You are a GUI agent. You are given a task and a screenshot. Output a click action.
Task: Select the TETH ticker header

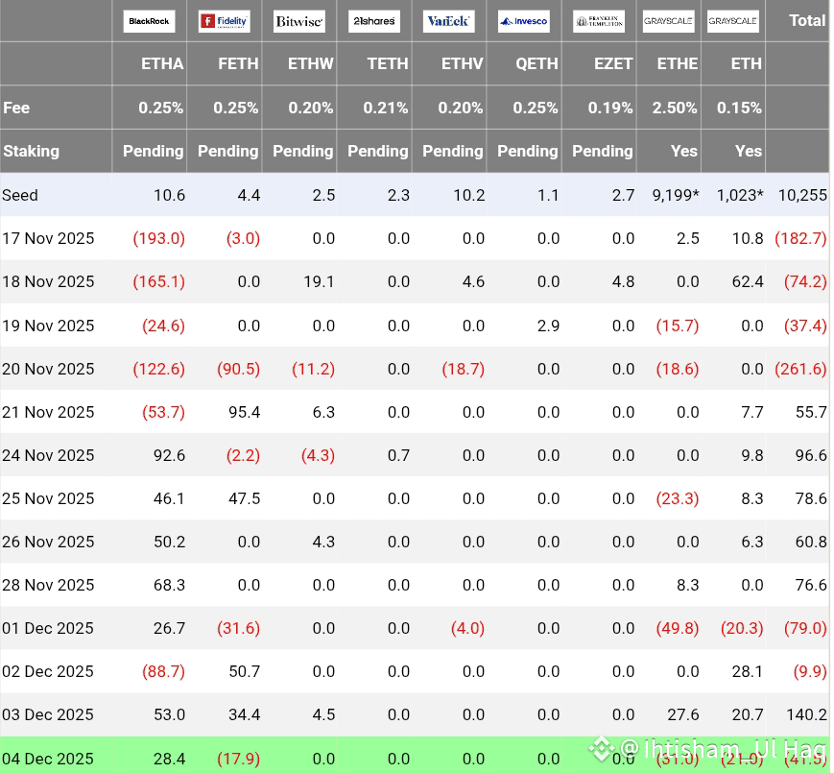coord(388,63)
